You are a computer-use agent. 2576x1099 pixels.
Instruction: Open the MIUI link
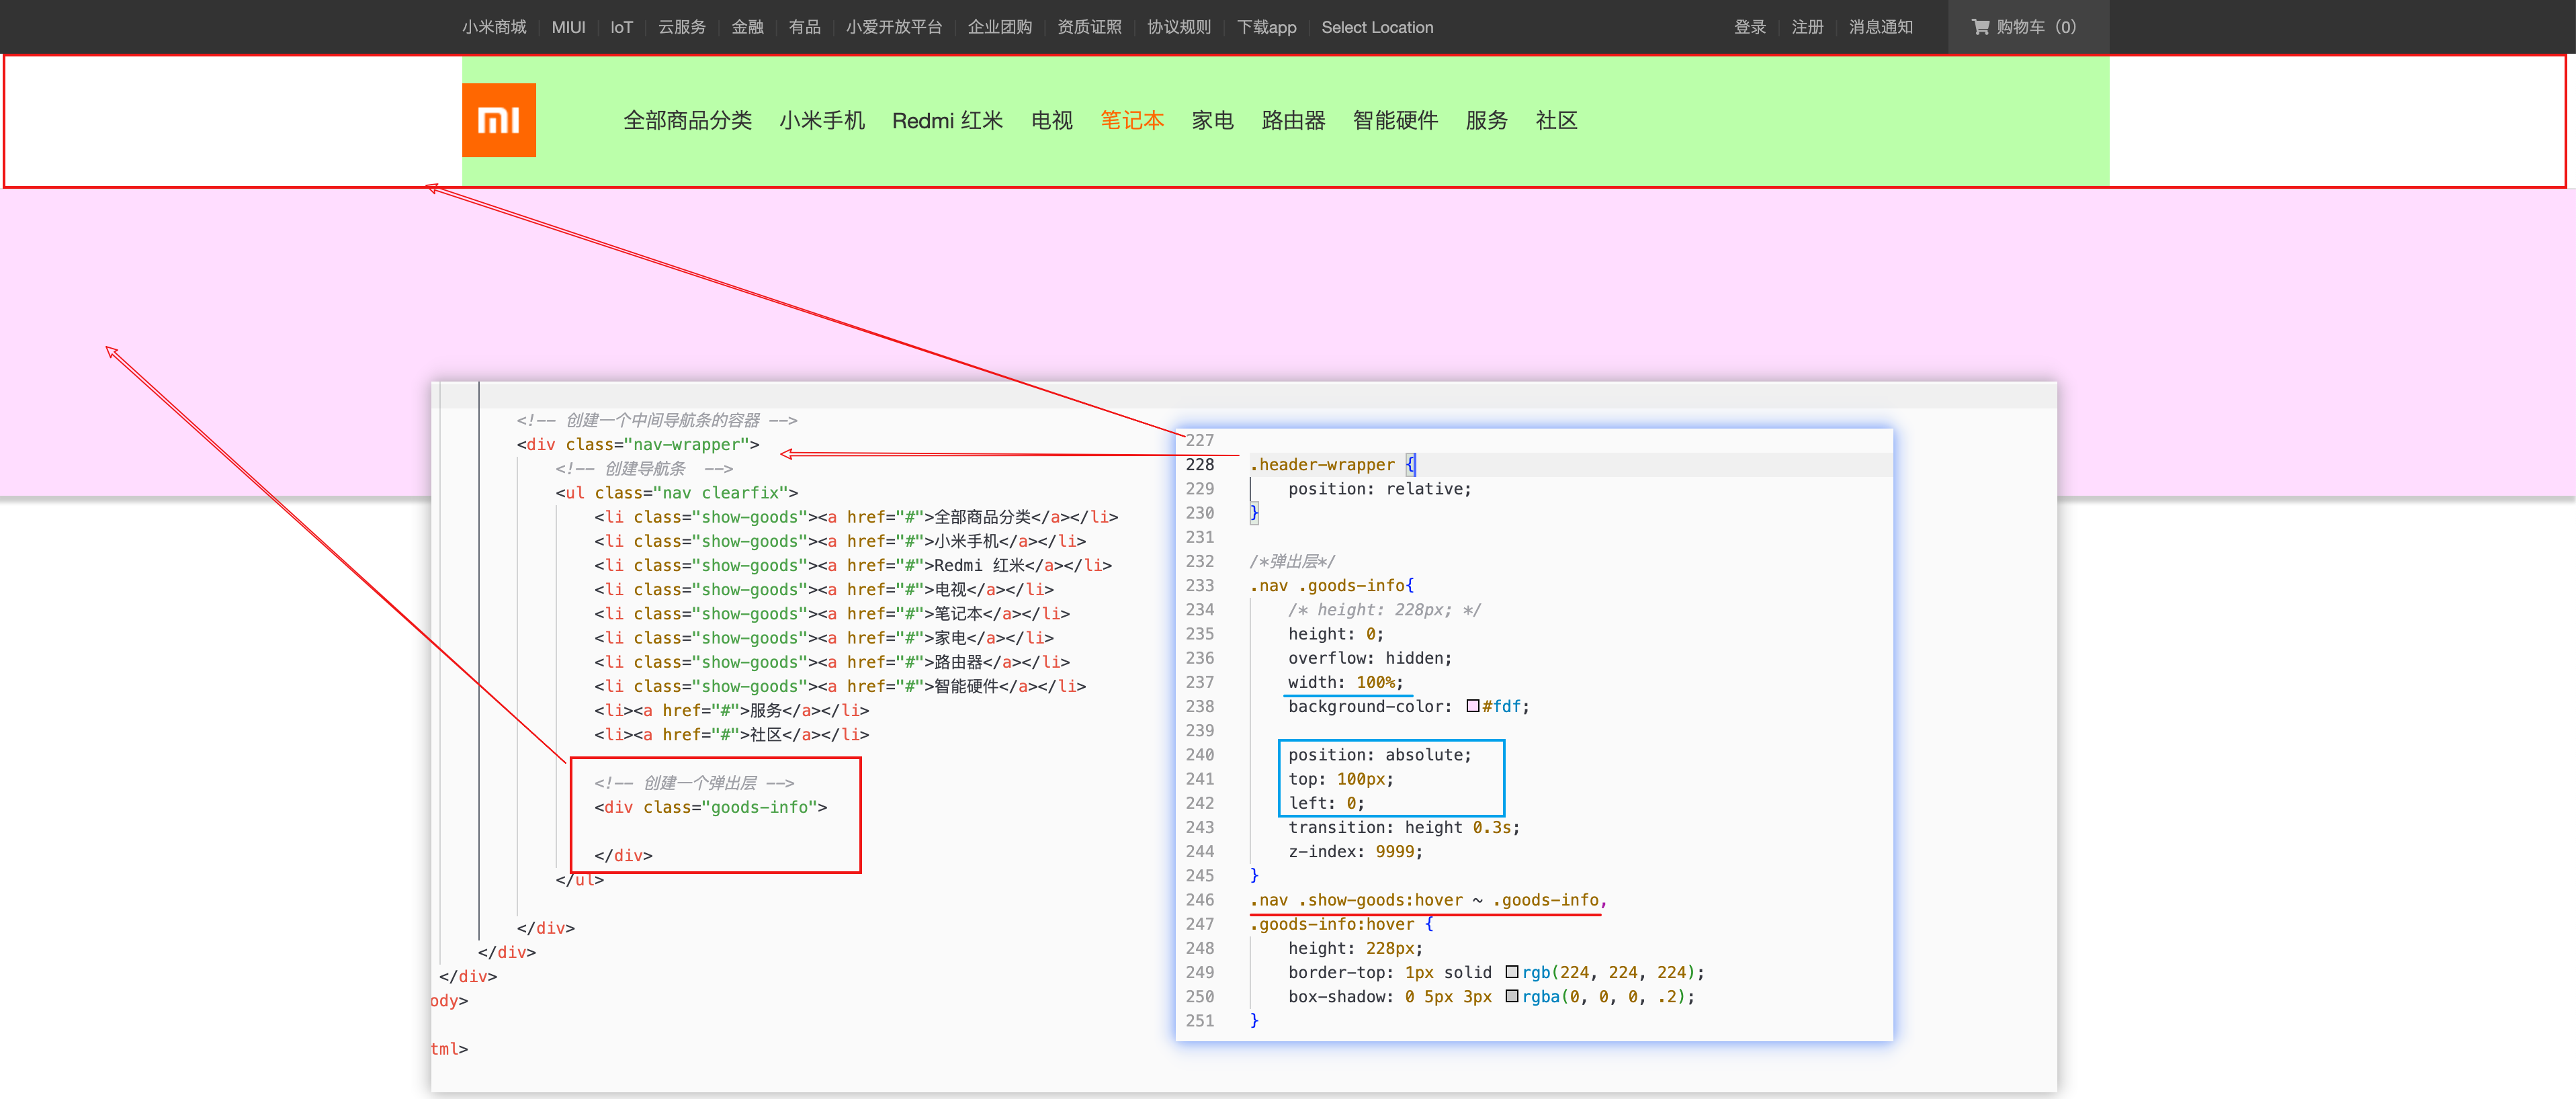[568, 27]
